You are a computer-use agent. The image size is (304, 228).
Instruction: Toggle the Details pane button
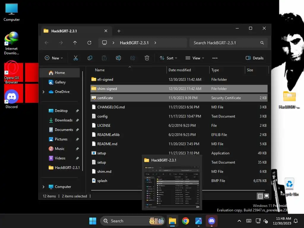(x=254, y=58)
